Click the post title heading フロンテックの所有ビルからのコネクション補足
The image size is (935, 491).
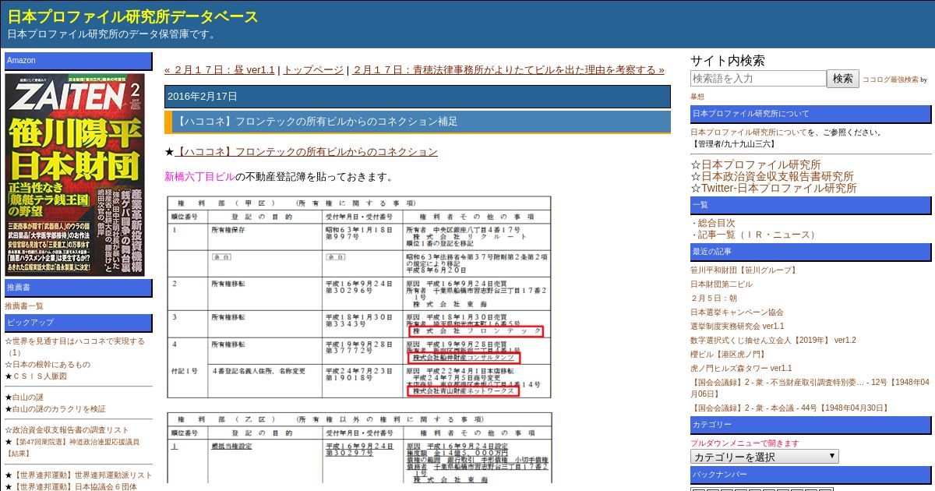[x=418, y=122]
